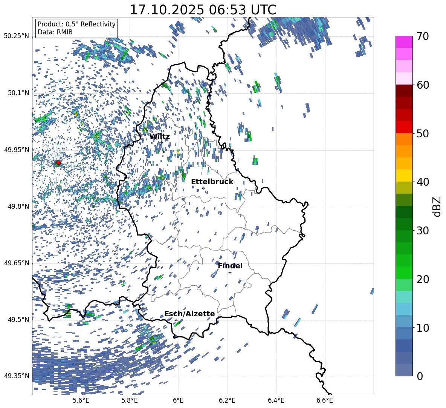Click the 17.10.2025 06:53 UTC title
Image resolution: width=446 pixels, height=408 pixels.
click(203, 10)
